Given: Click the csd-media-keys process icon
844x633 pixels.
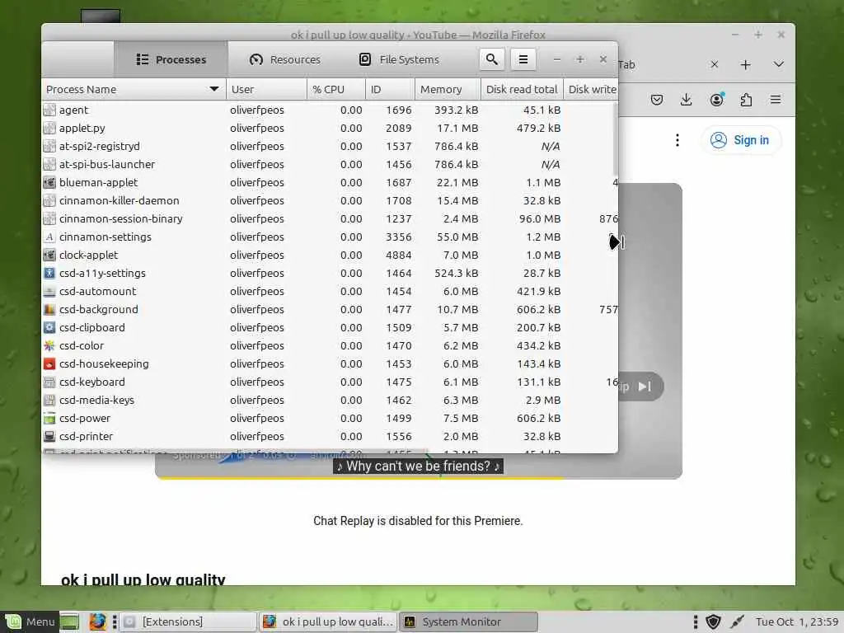Looking at the screenshot, I should [x=49, y=400].
